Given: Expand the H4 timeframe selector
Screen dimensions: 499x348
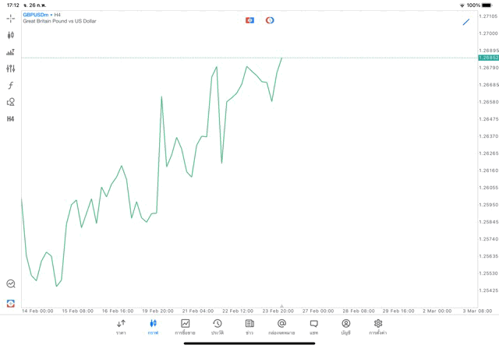Looking at the screenshot, I should click(10, 119).
